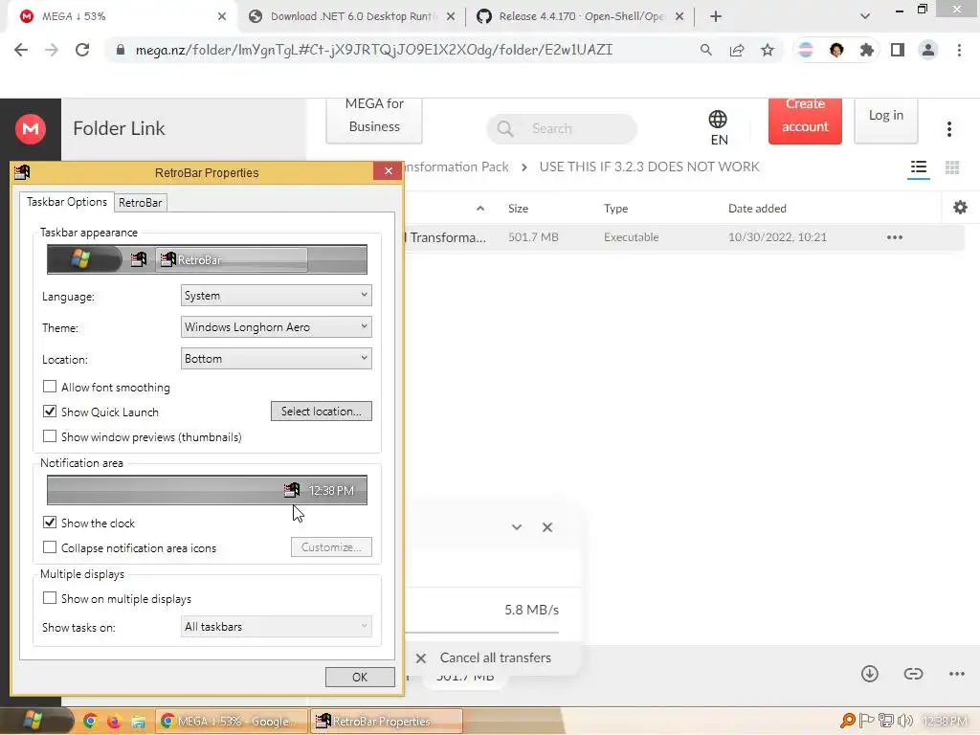Sort by Date added column header
Screen dimensions: 980x735
pos(757,208)
